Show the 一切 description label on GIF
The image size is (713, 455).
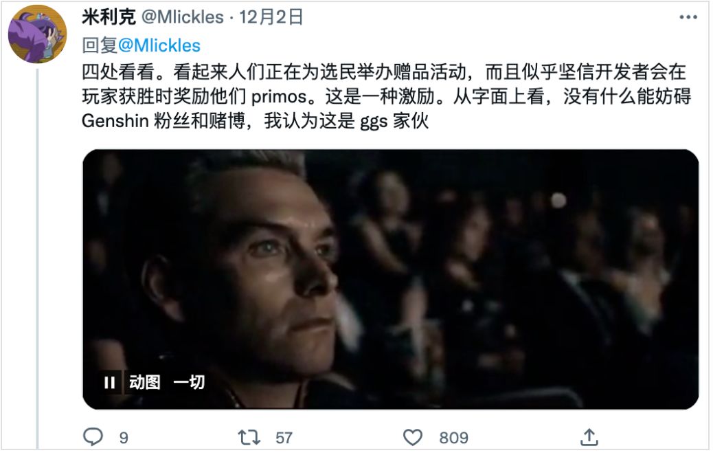point(189,382)
